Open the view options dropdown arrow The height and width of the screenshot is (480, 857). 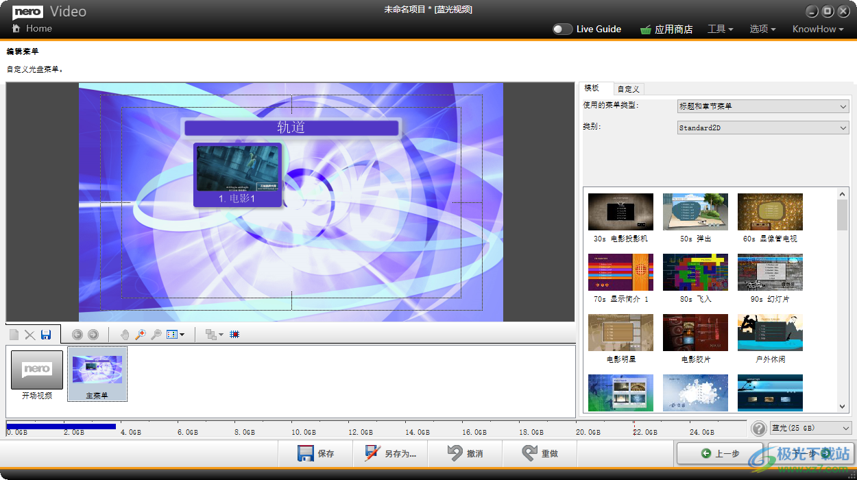point(182,335)
